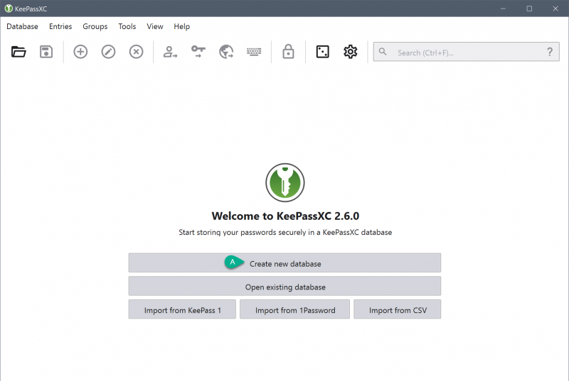Open the Database menu
Image resolution: width=569 pixels, height=381 pixels.
pos(23,26)
